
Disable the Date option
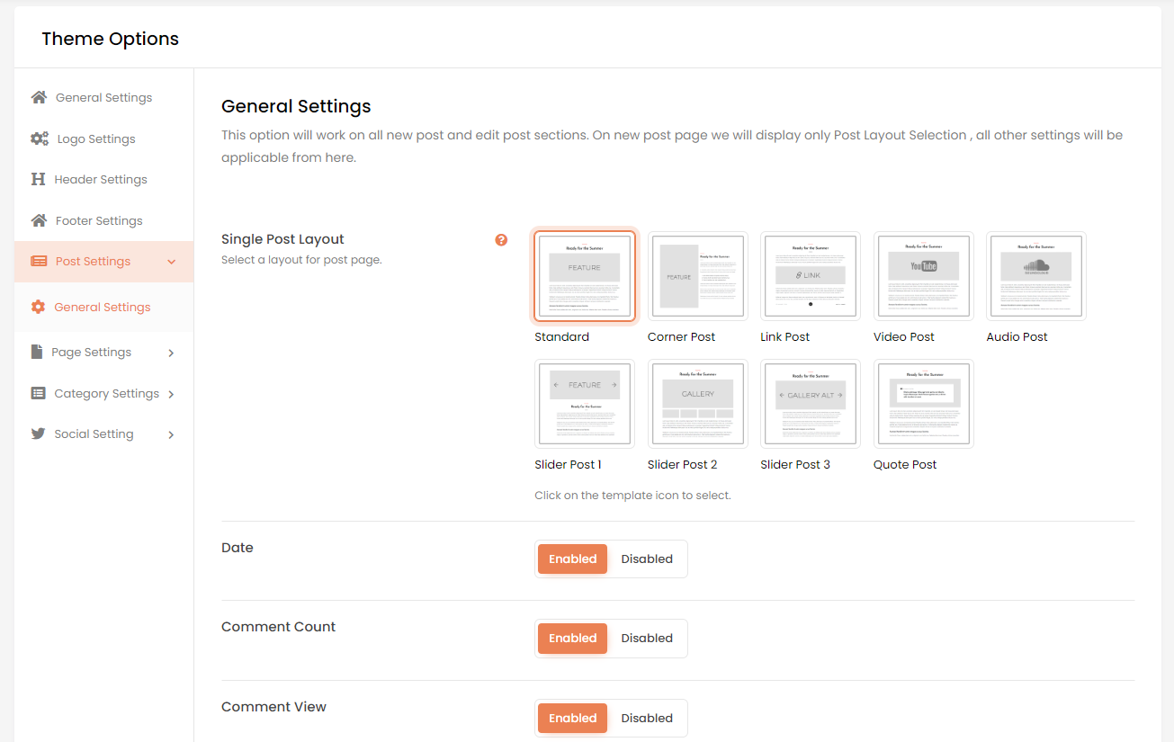click(x=646, y=559)
